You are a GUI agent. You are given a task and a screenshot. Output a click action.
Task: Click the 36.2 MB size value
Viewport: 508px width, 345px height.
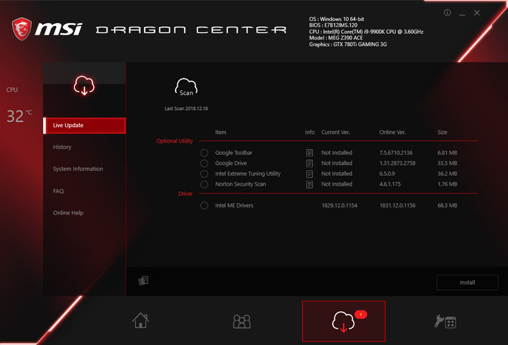point(447,174)
